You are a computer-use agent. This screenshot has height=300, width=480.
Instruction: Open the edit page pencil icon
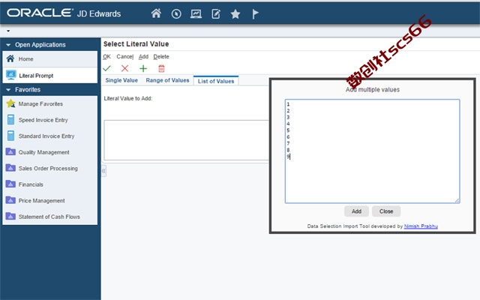click(x=216, y=13)
